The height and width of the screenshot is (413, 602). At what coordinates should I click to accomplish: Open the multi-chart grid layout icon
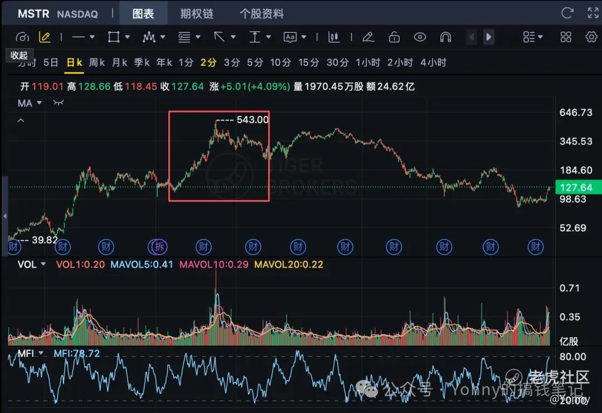click(566, 37)
